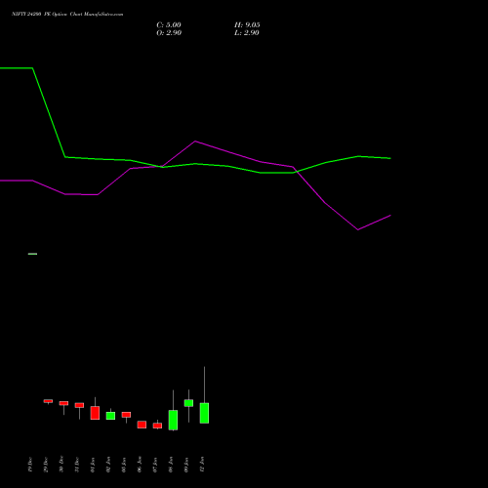Click the '09 Jan' date axis label

point(186,465)
